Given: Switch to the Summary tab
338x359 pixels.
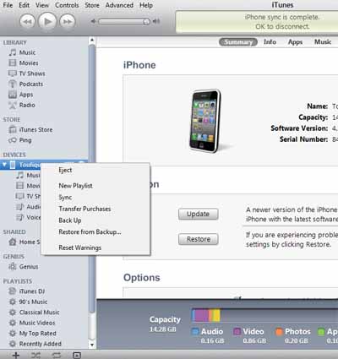Looking at the screenshot, I should pos(238,42).
